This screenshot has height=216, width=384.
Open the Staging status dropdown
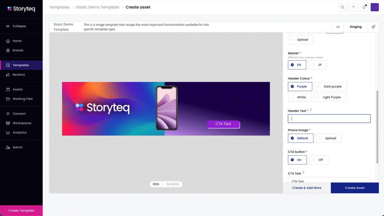point(356,27)
